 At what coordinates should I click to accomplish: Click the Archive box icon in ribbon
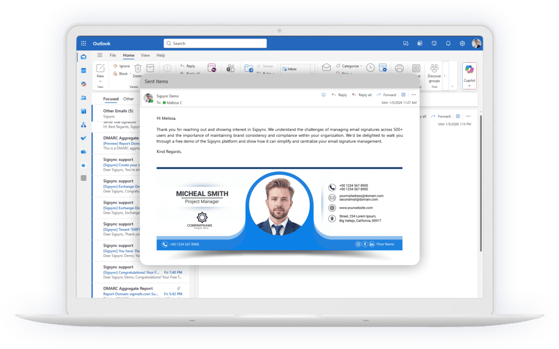coord(150,68)
